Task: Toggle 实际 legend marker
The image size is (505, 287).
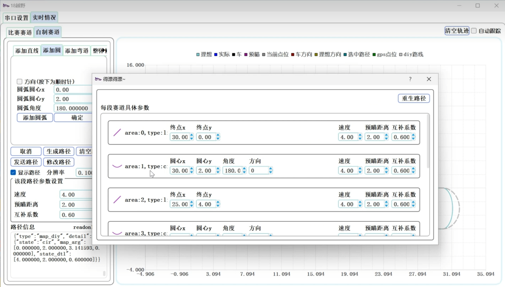Action: (216, 55)
